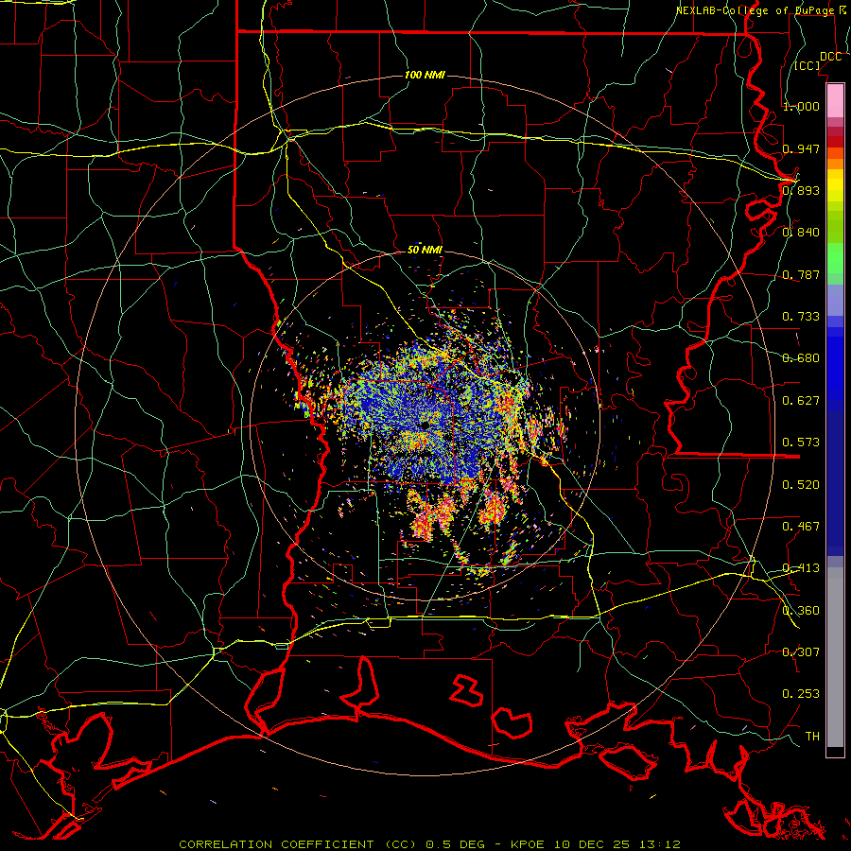The image size is (851, 851).
Task: Click the 0.893 scale value
Action: (x=801, y=190)
